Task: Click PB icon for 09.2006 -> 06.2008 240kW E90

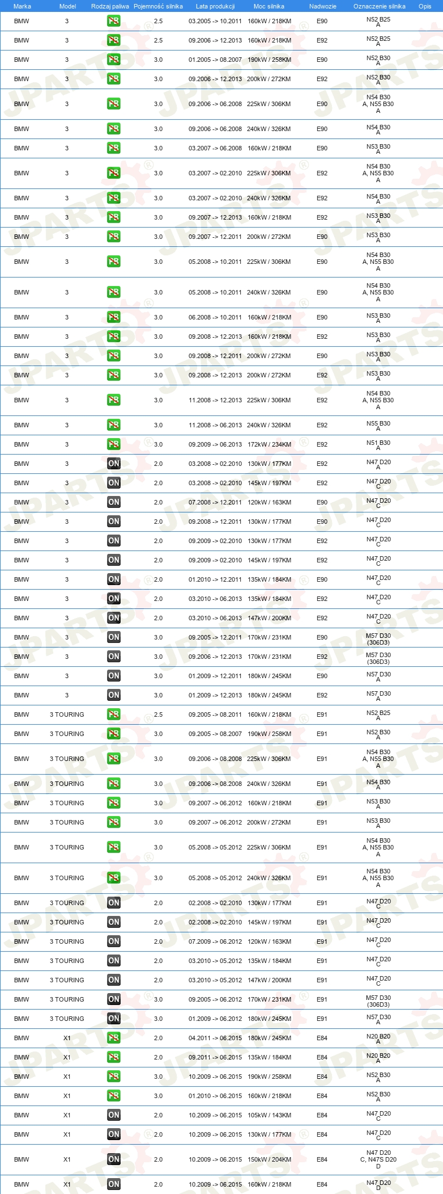Action: (113, 129)
